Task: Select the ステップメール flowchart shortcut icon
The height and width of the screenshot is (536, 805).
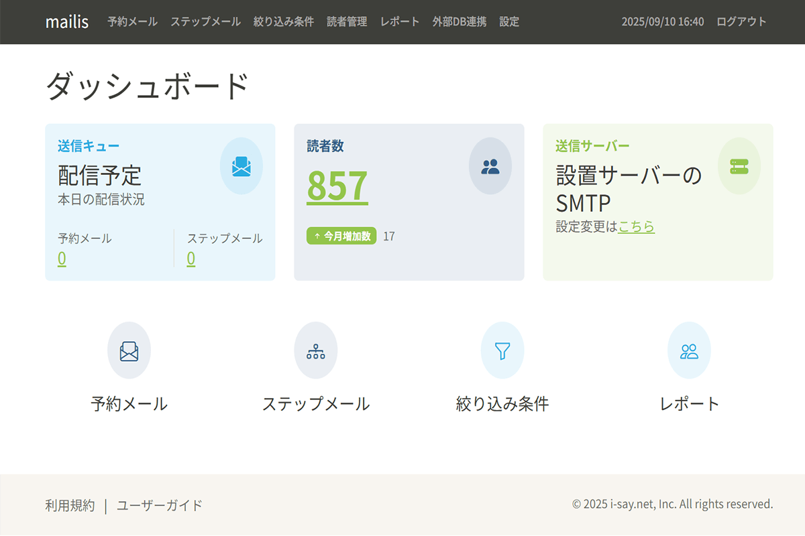Action: tap(316, 350)
